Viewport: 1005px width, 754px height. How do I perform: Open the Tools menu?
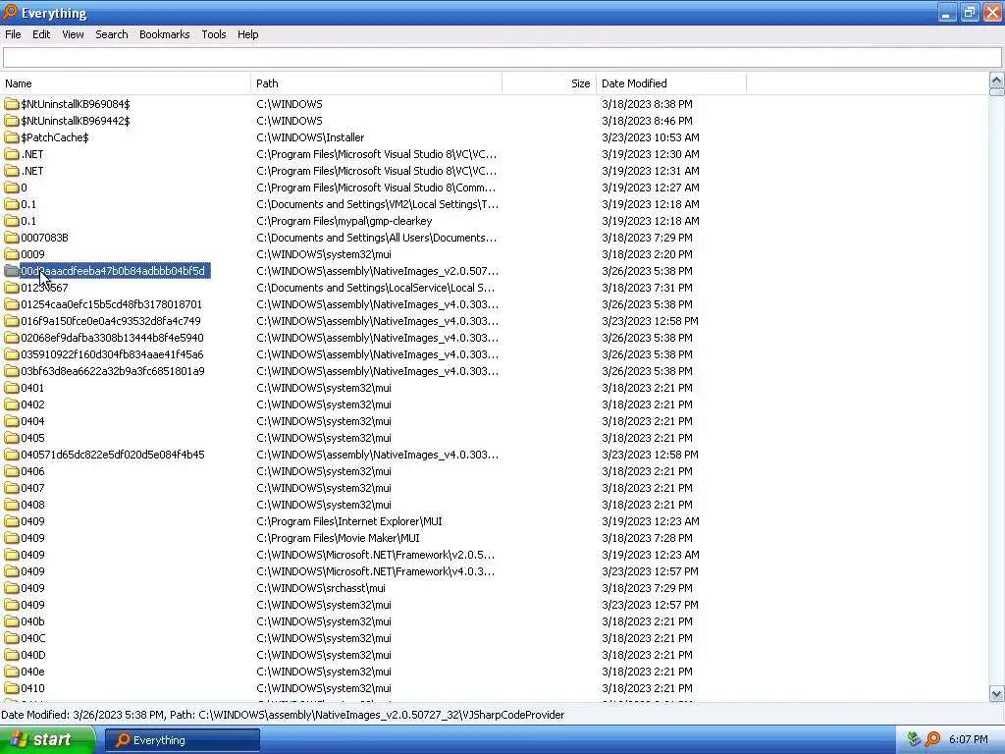coord(213,34)
